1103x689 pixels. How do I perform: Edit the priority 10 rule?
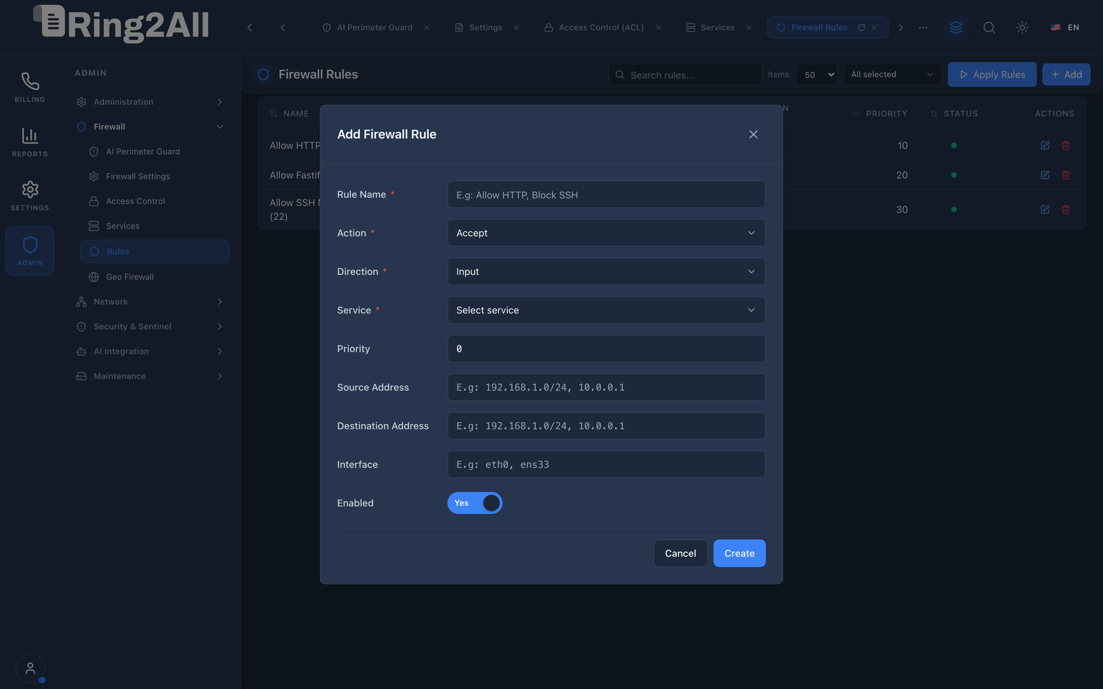point(1045,145)
